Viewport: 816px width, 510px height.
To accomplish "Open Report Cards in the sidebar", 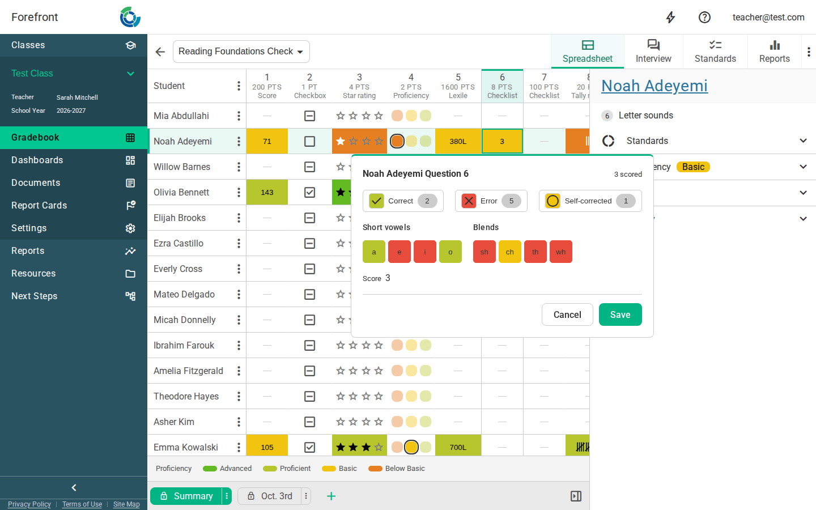I will click(74, 205).
